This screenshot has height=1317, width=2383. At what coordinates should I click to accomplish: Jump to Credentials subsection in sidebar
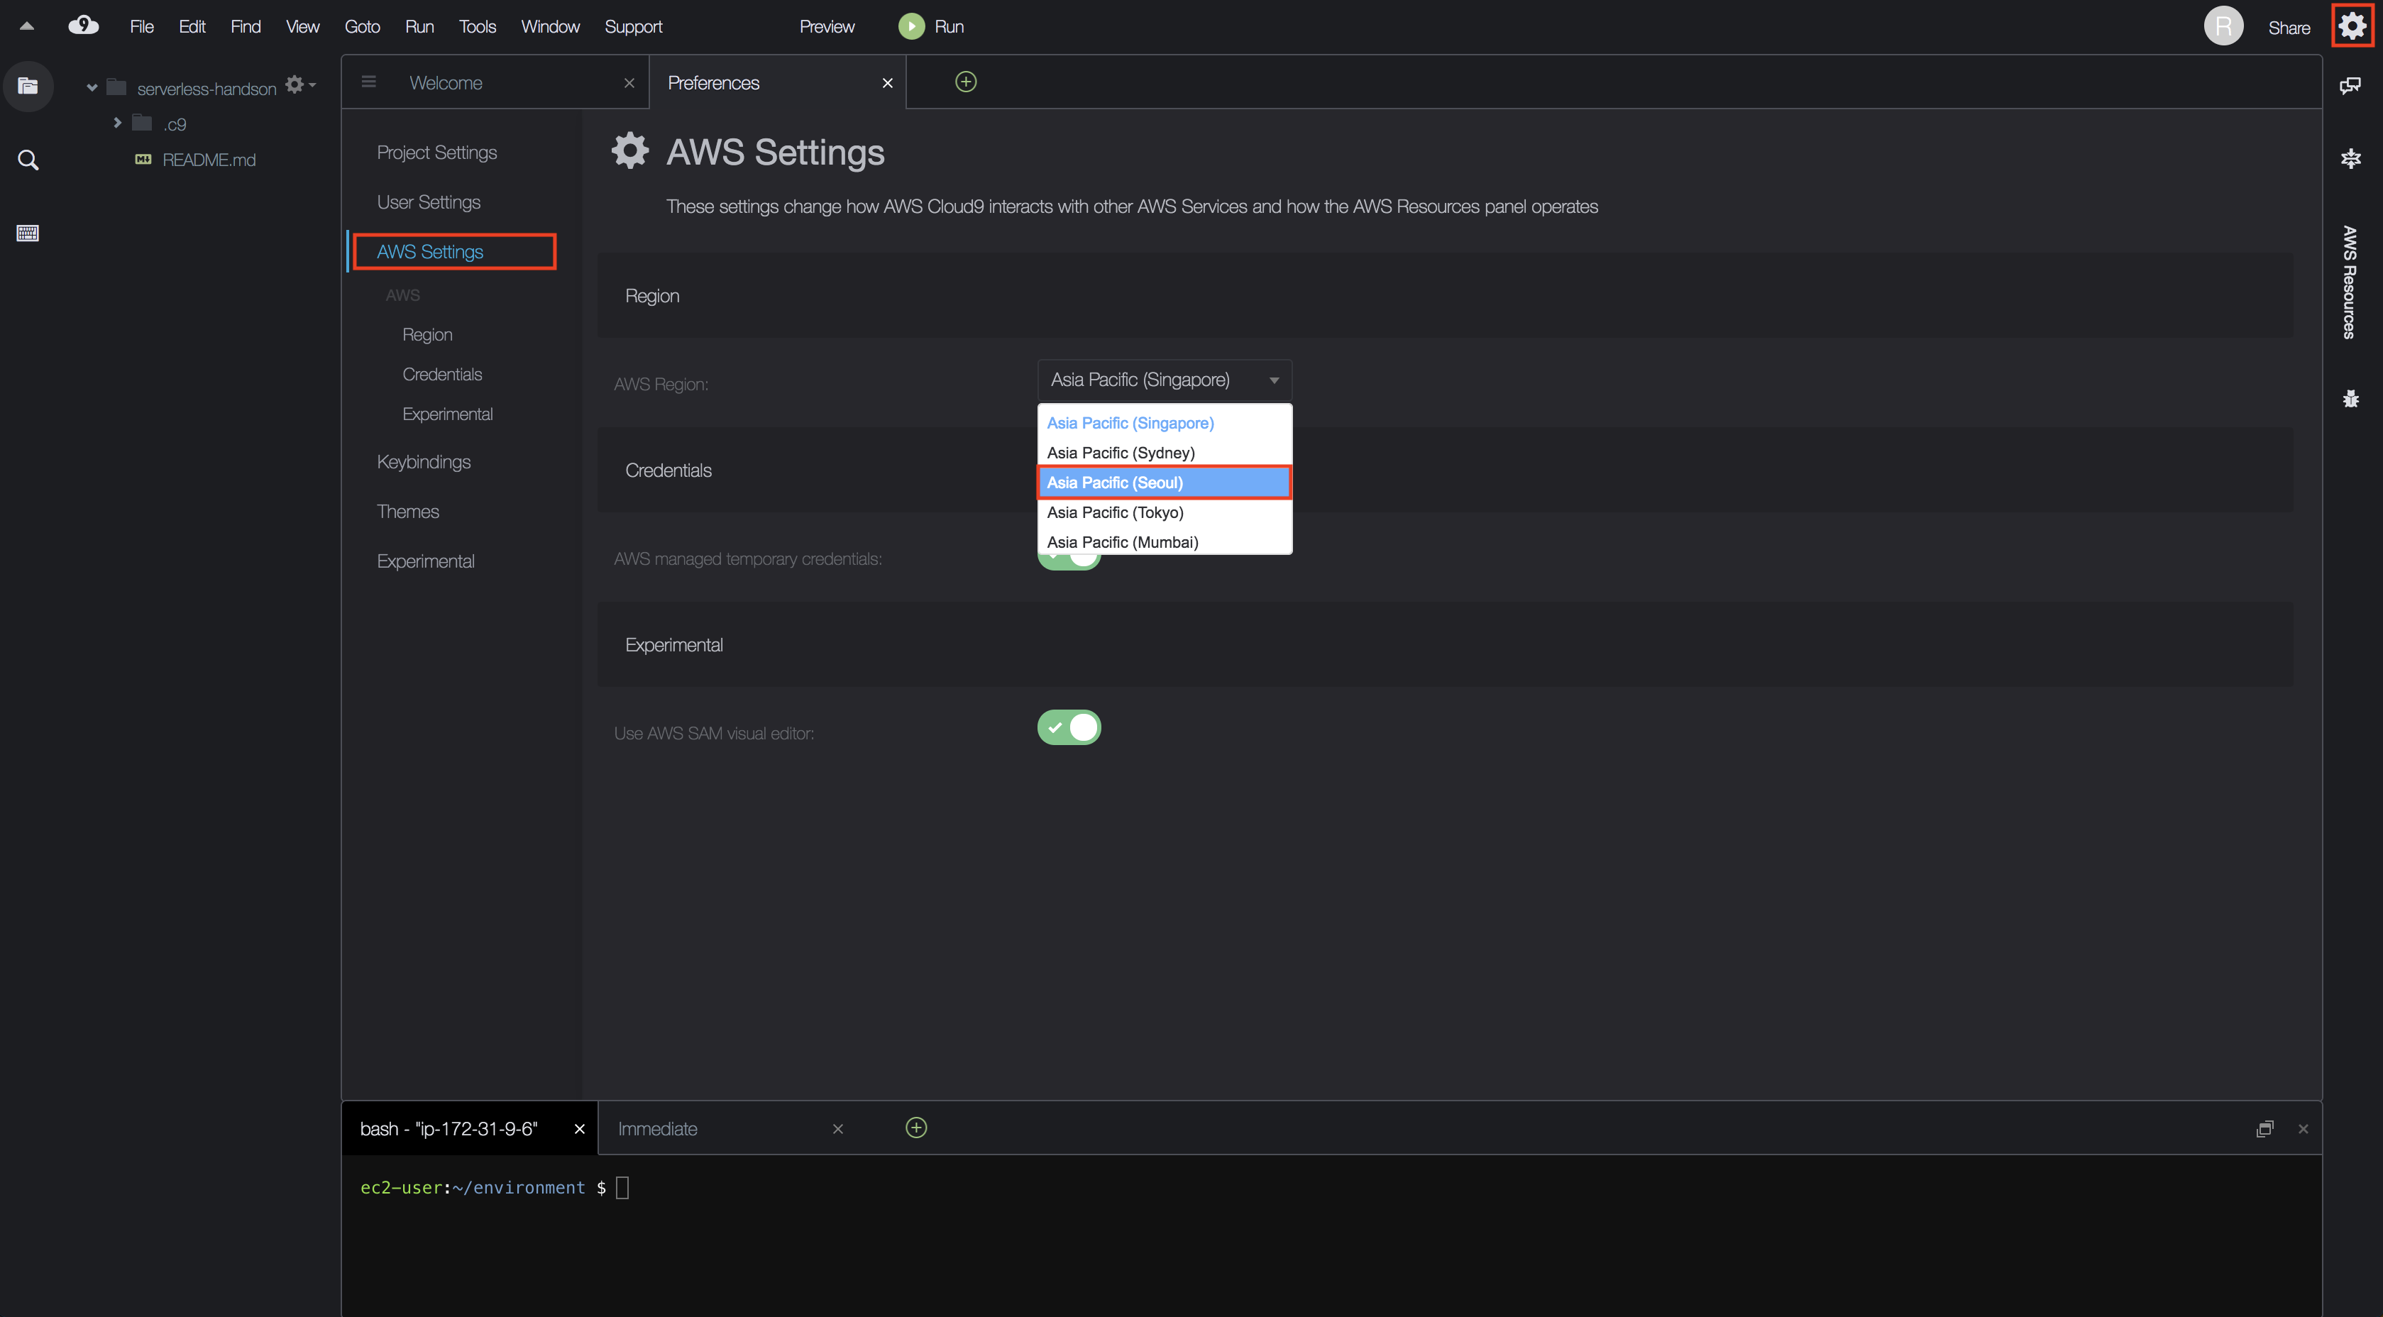point(442,375)
